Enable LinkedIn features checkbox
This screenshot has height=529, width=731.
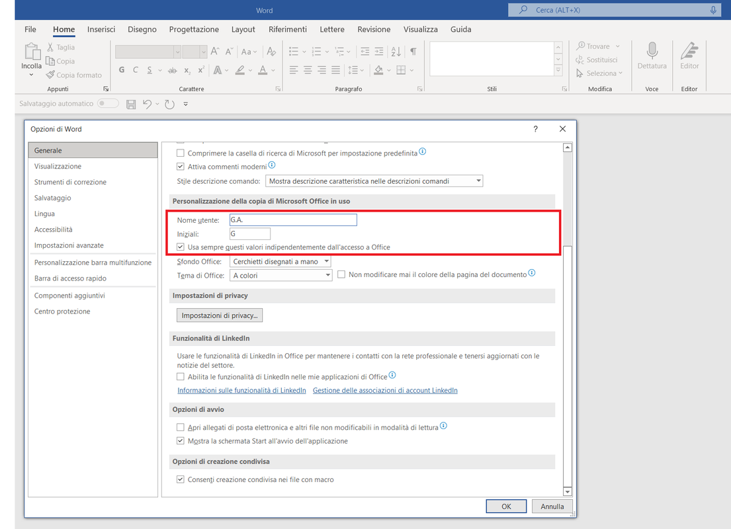181,377
